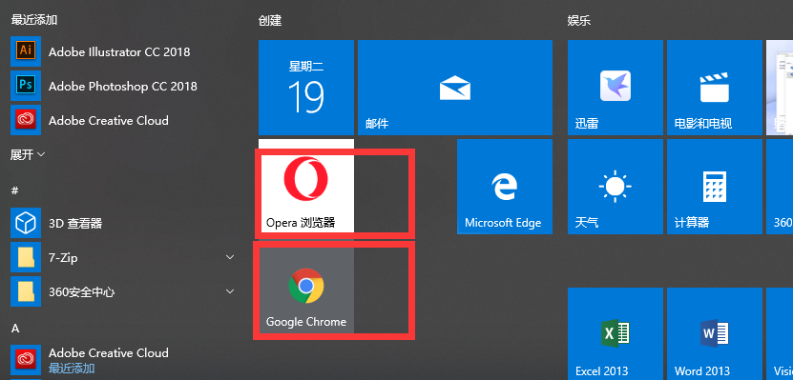Launch the Xunlei (迅雷) tile
The height and width of the screenshot is (380, 793).
pyautogui.click(x=615, y=88)
